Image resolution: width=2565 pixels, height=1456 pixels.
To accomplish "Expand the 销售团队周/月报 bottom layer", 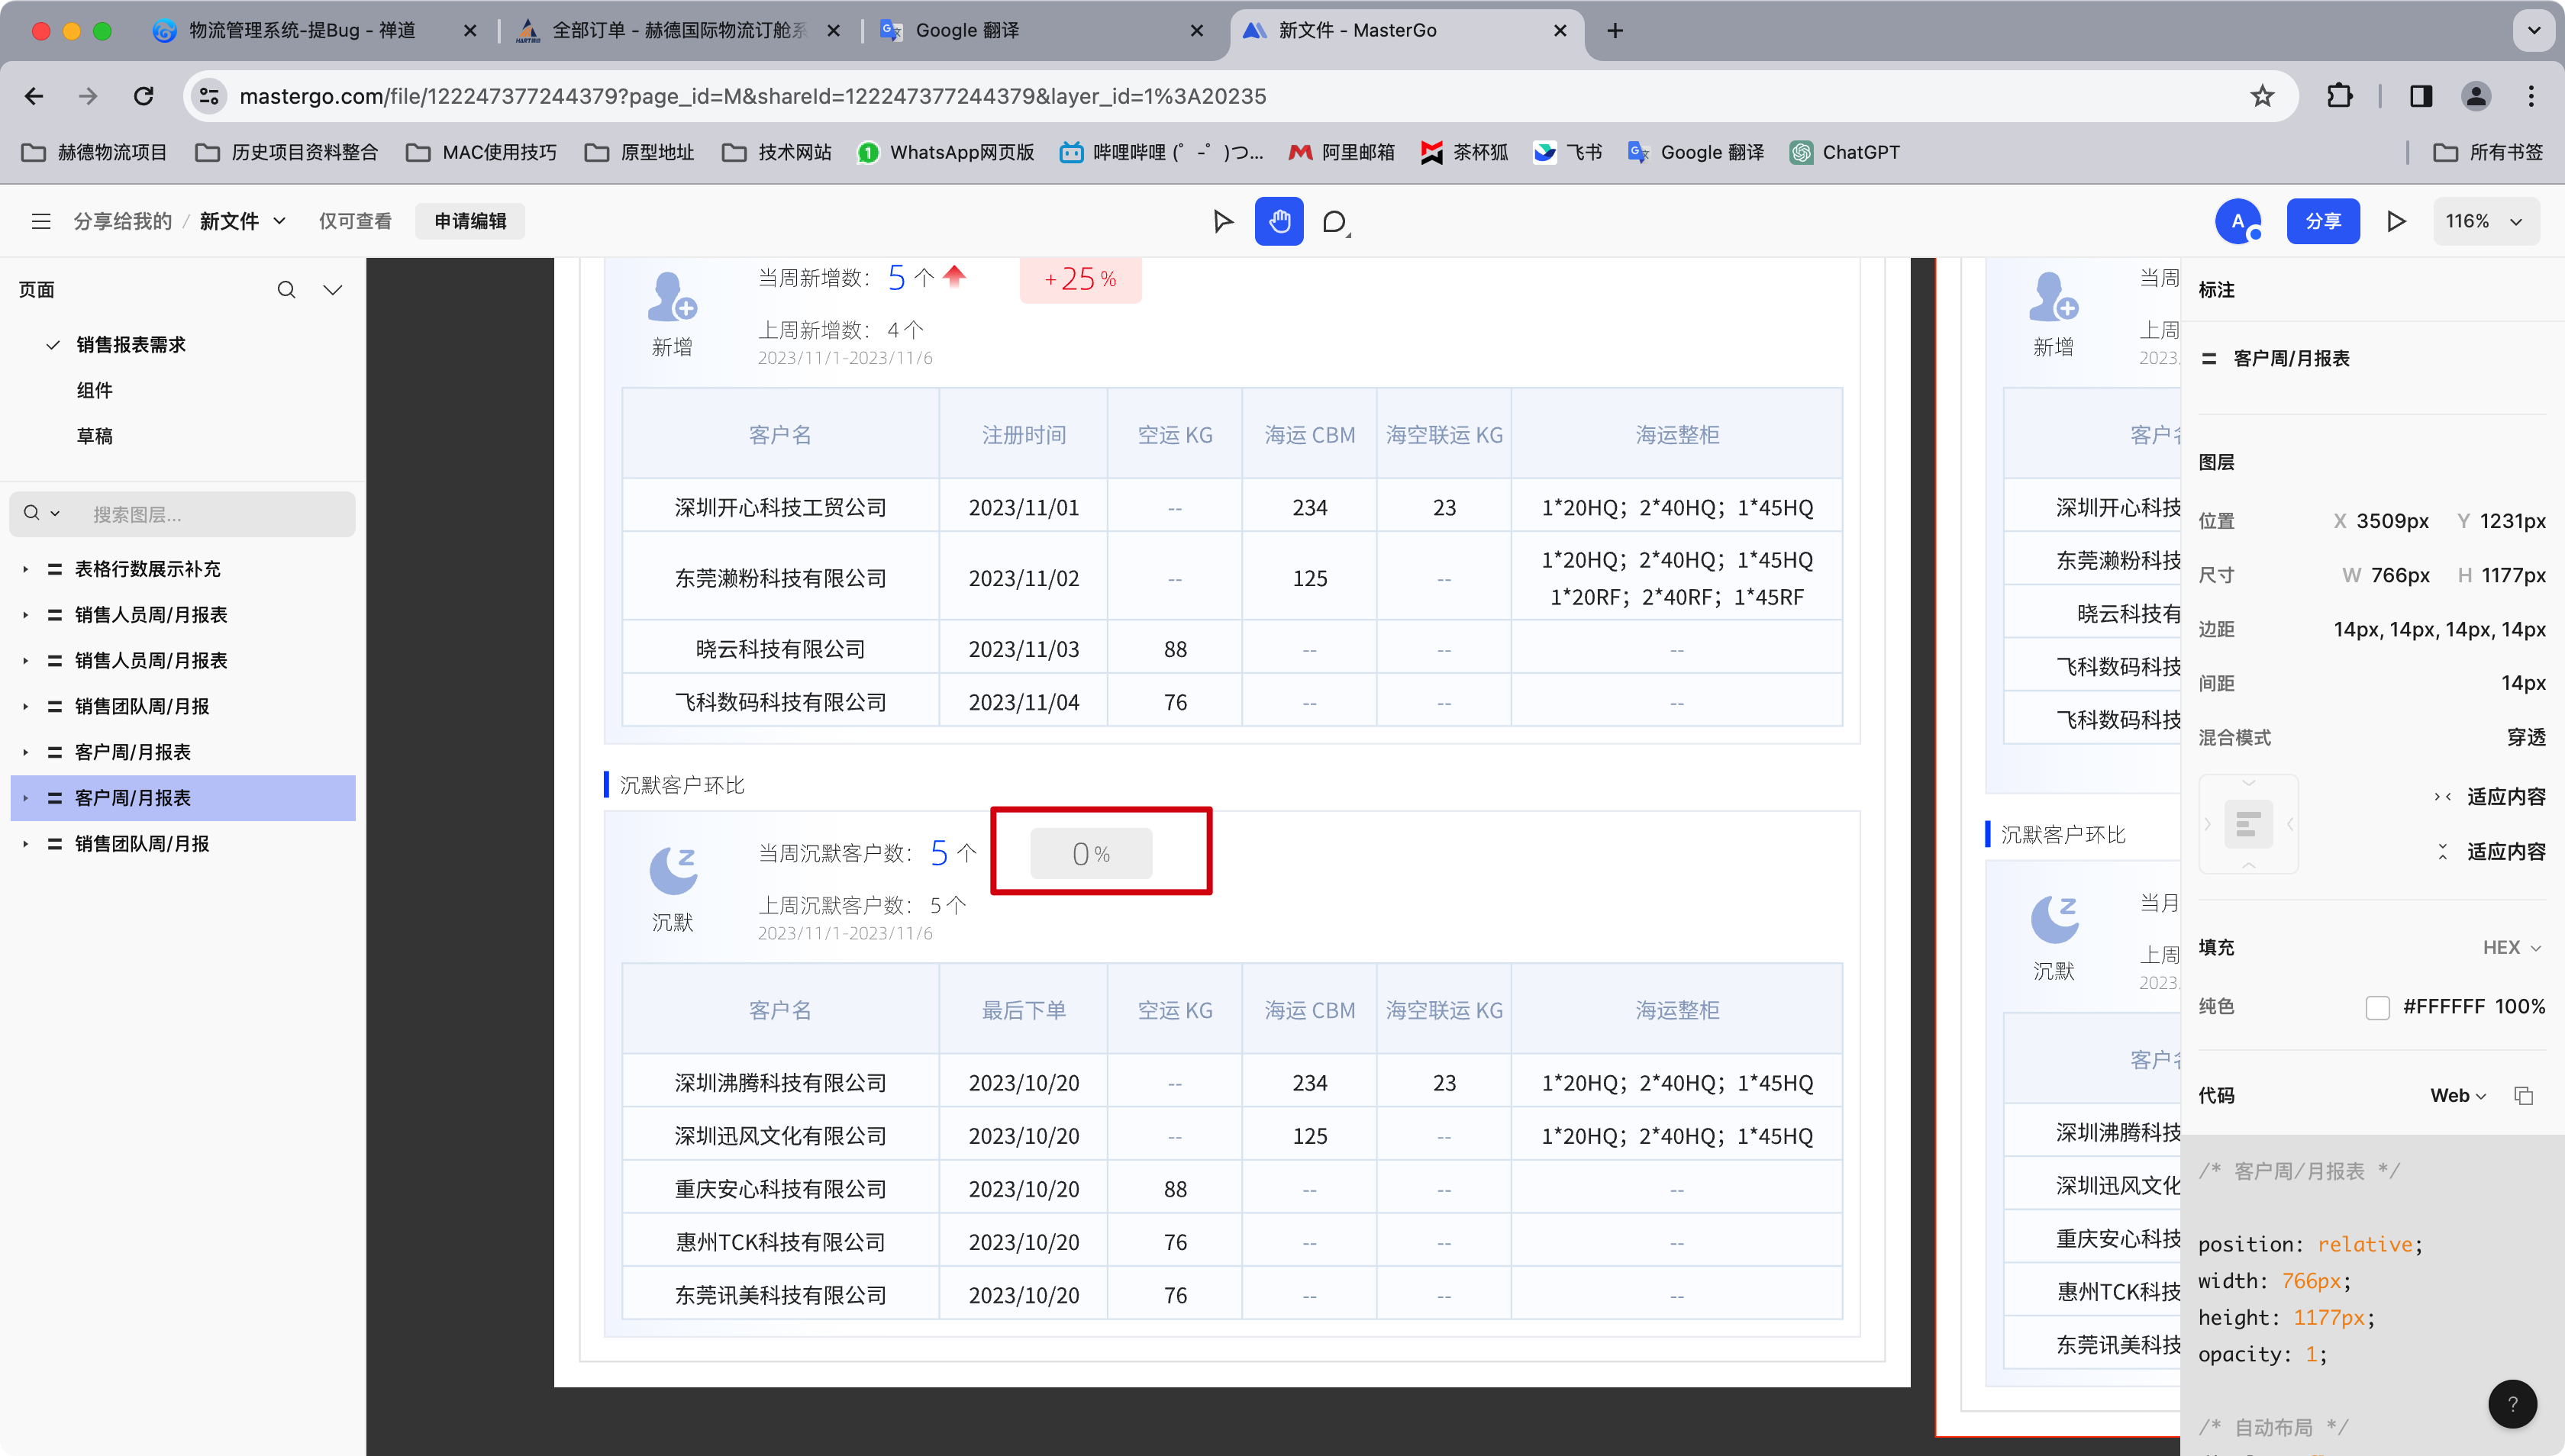I will (26, 844).
